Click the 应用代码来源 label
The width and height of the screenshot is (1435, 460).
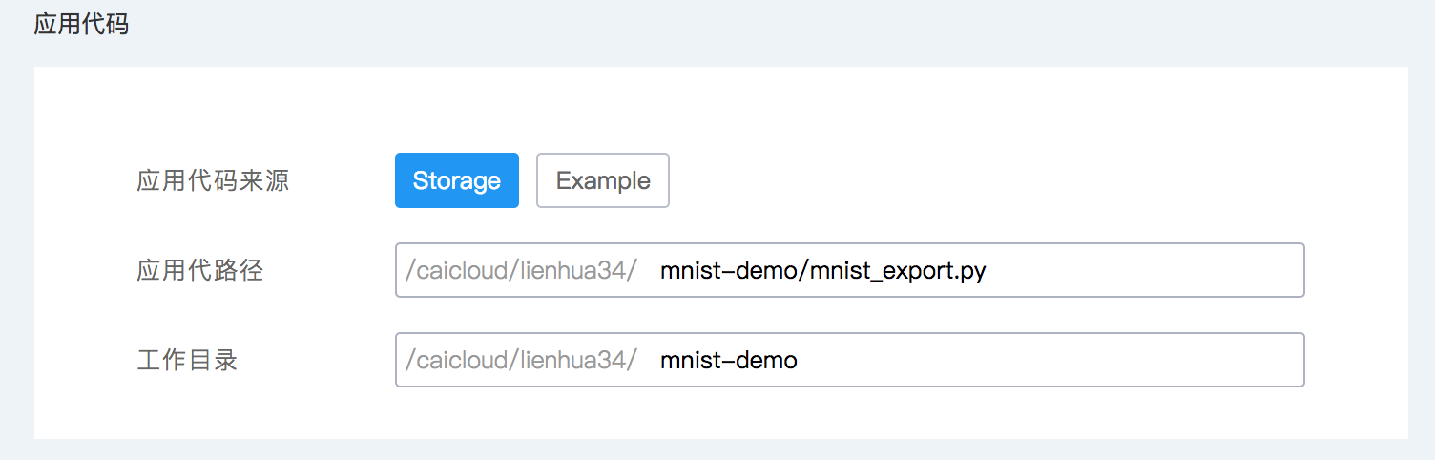[213, 180]
